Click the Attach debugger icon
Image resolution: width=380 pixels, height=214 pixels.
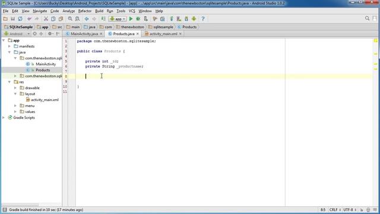pyautogui.click(x=145, y=18)
